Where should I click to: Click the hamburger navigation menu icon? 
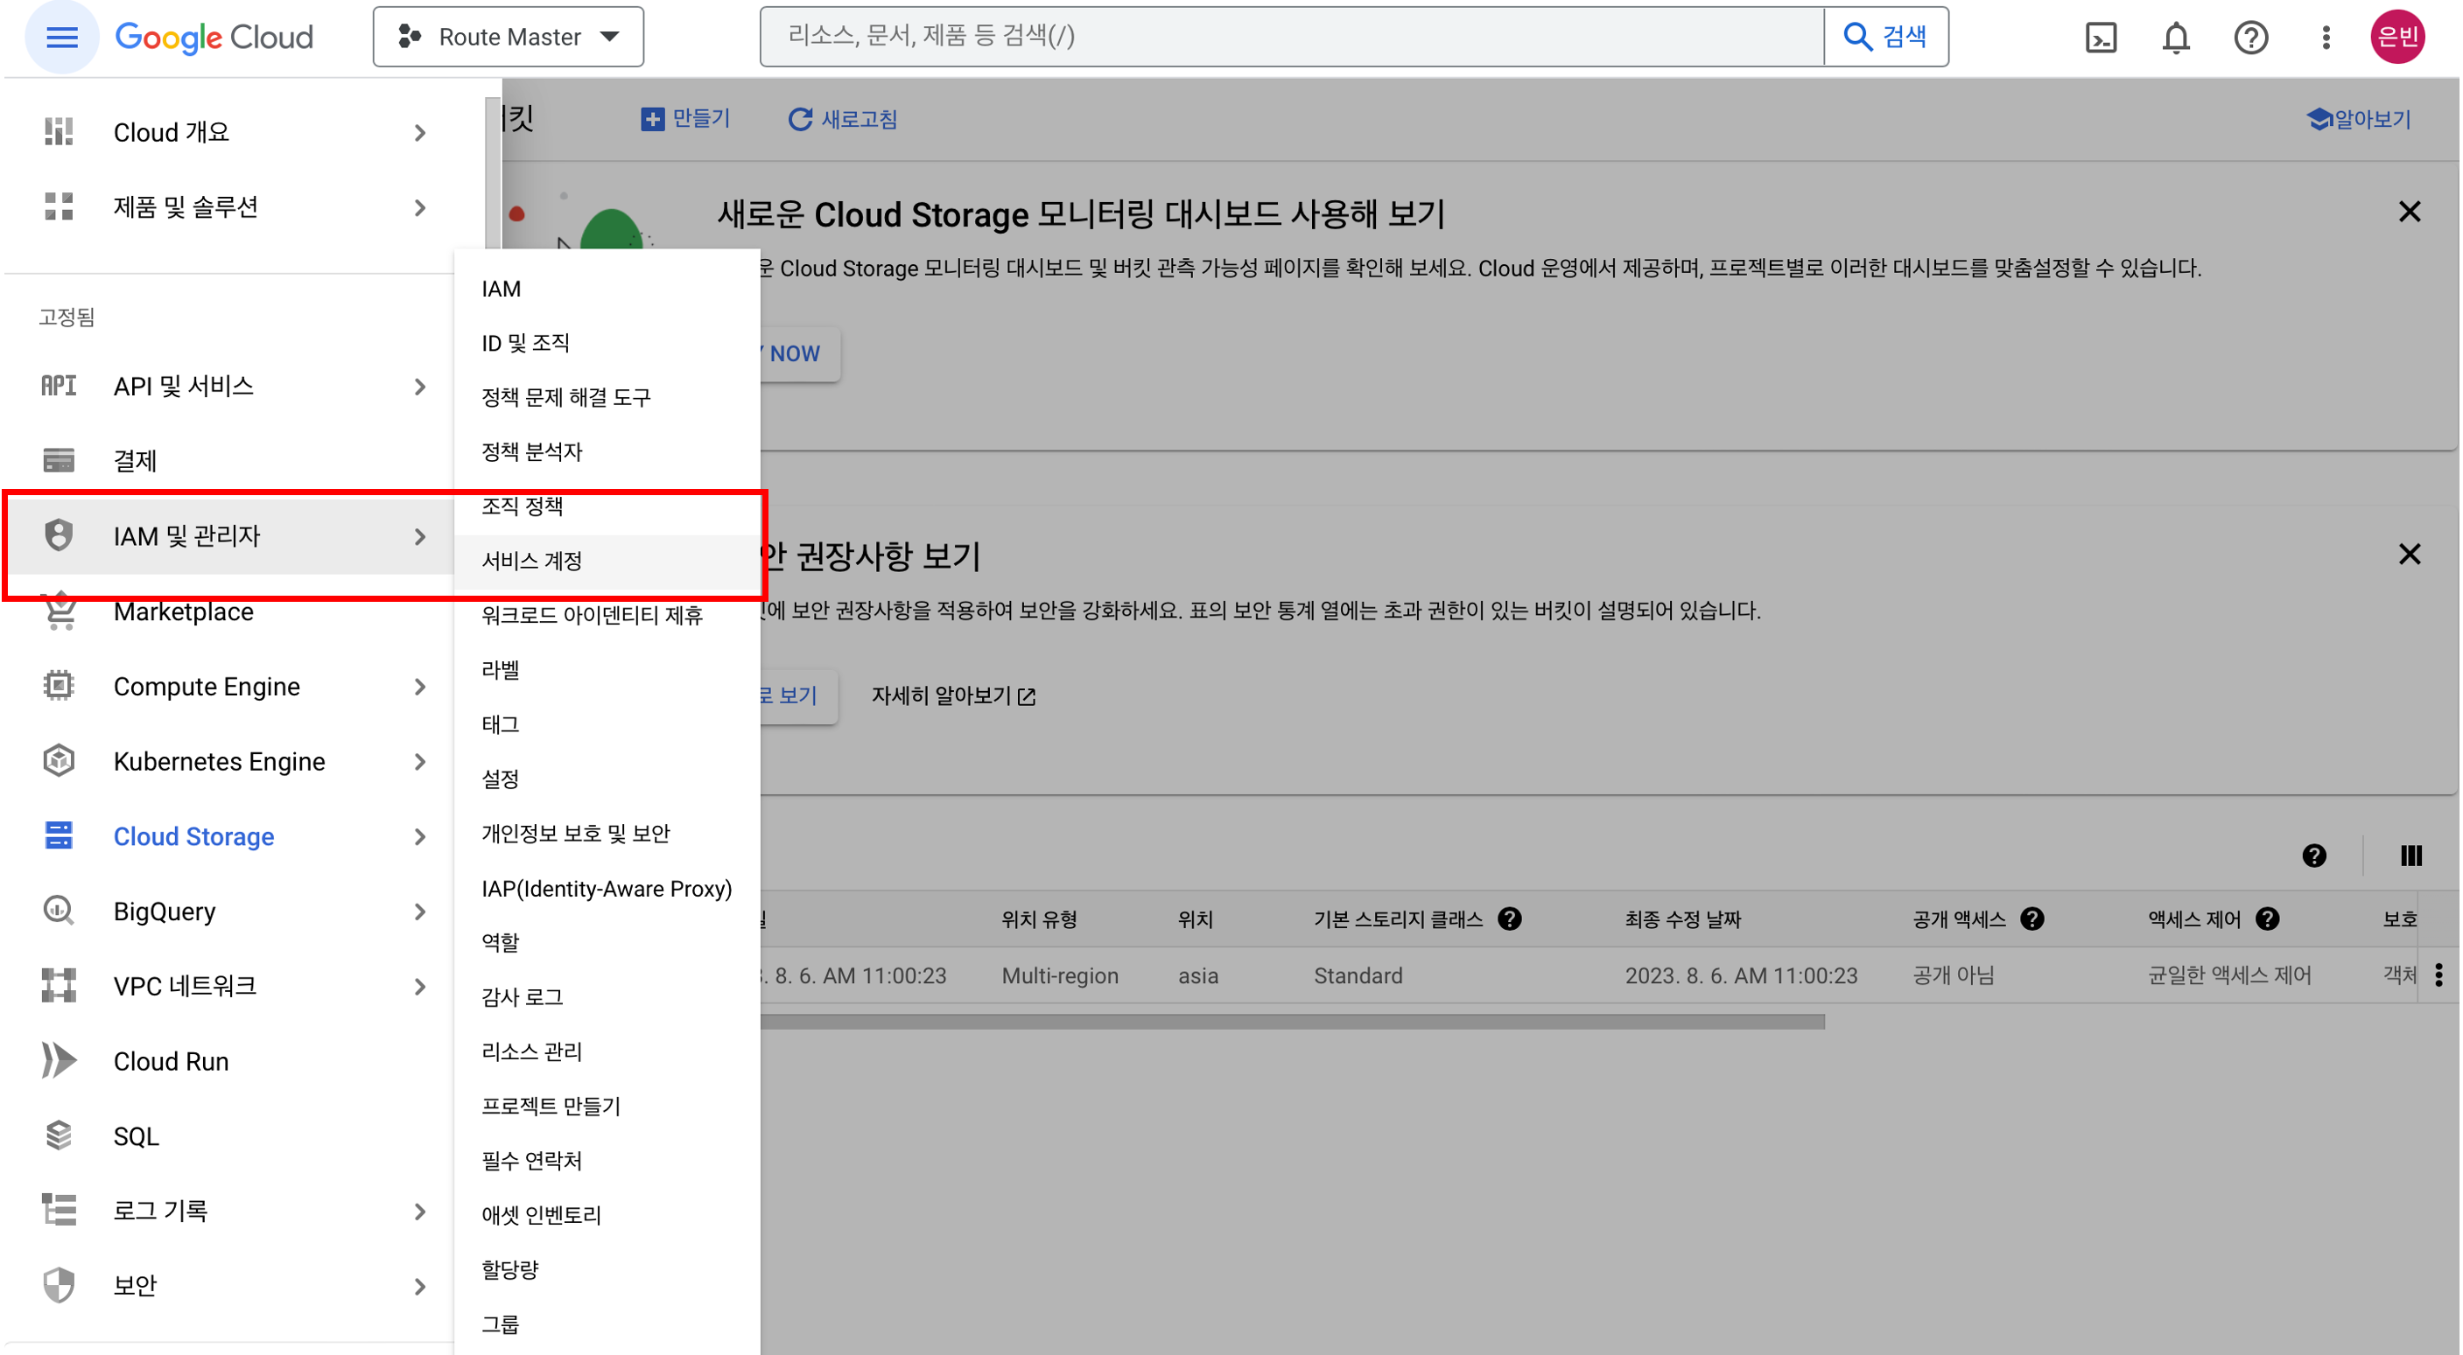click(62, 38)
